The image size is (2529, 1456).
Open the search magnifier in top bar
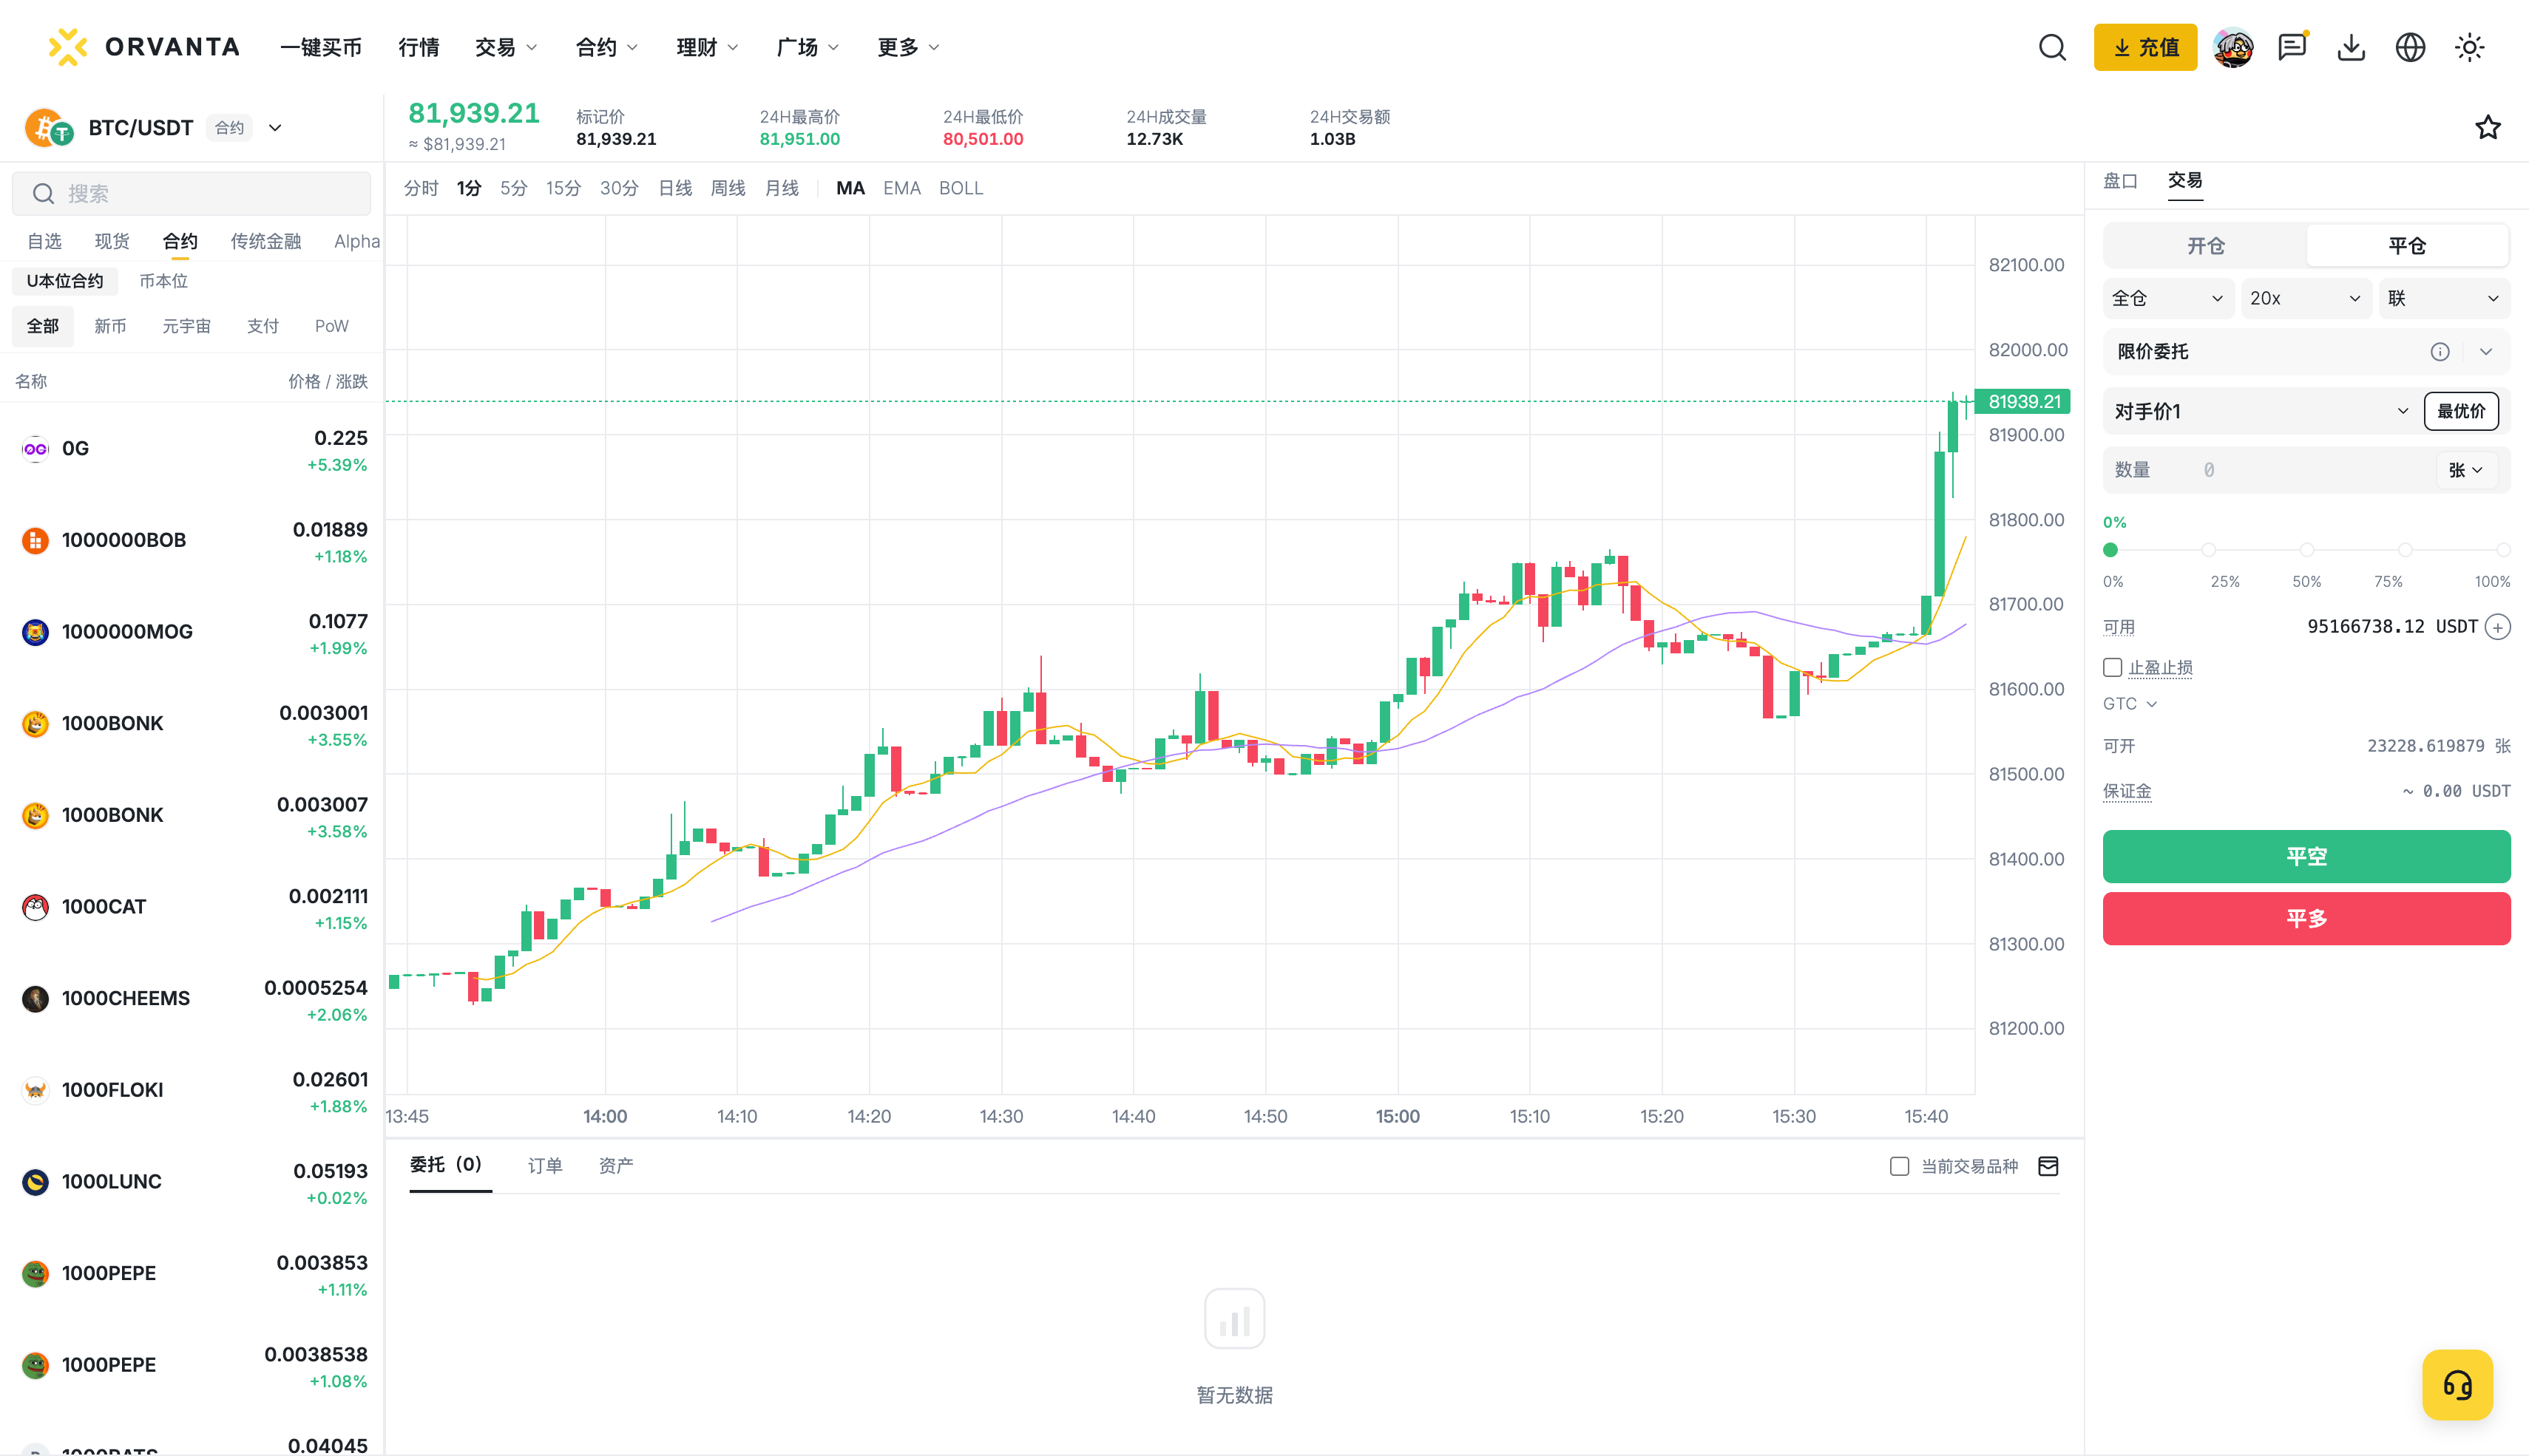pos(2052,47)
